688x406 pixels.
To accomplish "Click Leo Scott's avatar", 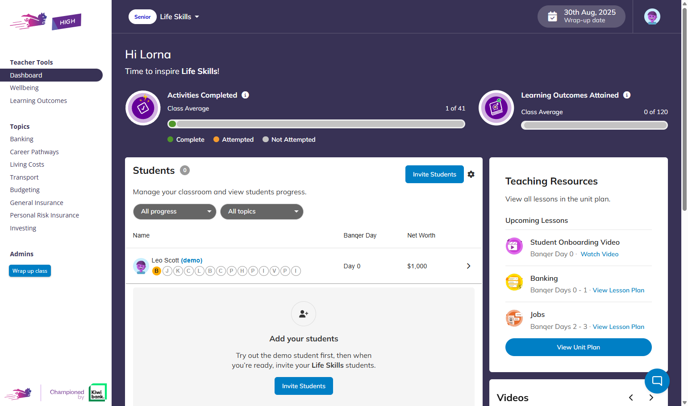I will pyautogui.click(x=141, y=266).
